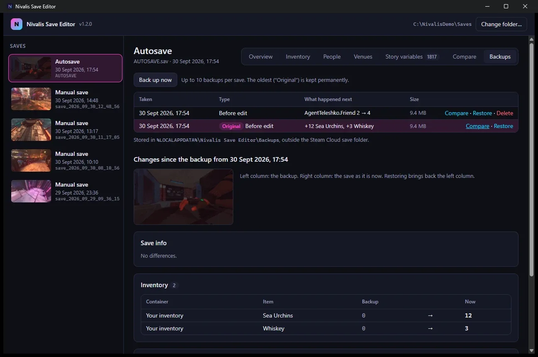
Task: Click the gradient Nivalis logo in the header
Action: [x=17, y=24]
